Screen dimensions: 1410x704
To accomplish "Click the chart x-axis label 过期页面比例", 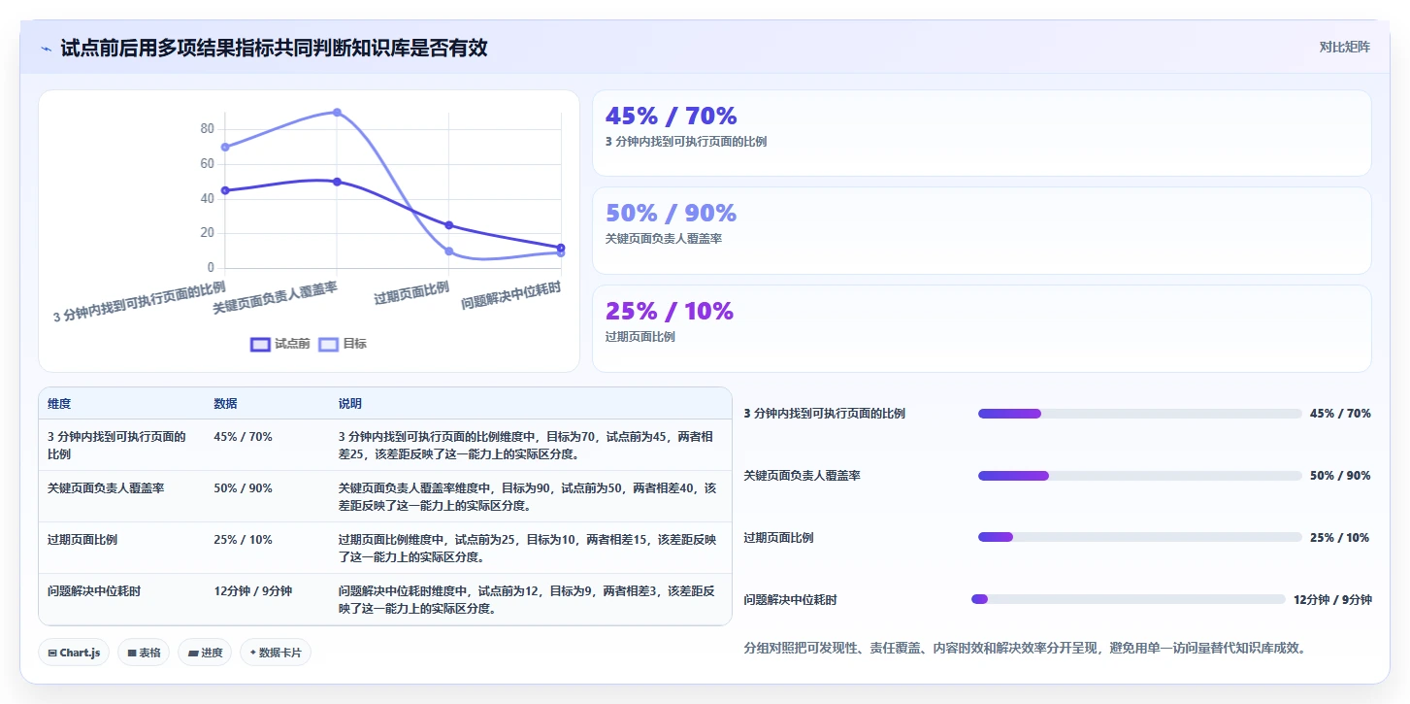I will [411, 292].
